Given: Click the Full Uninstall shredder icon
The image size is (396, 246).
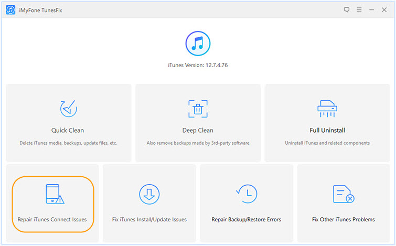Looking at the screenshot, I should 327,109.
